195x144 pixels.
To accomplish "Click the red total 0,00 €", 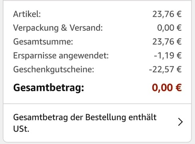I will point(167,88).
